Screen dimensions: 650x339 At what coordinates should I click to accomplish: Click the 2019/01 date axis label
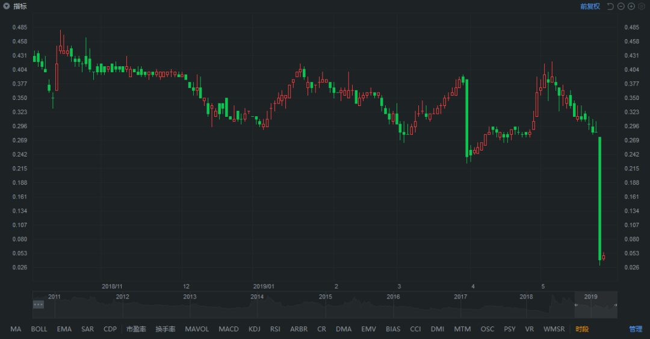[264, 286]
